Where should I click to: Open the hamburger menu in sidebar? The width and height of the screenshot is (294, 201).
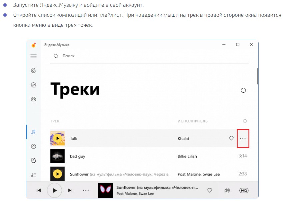pyautogui.click(x=34, y=56)
